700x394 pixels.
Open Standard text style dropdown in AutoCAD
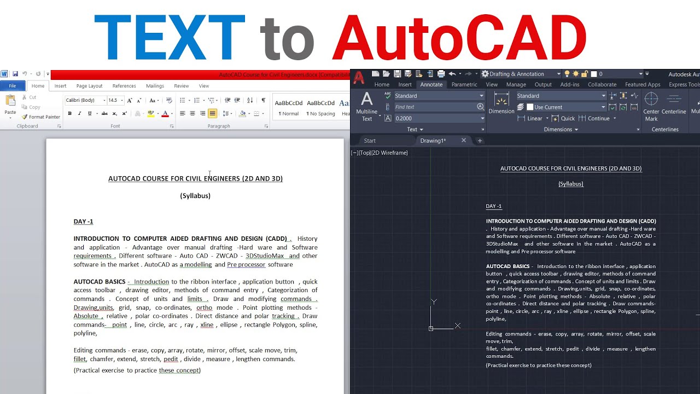[481, 96]
